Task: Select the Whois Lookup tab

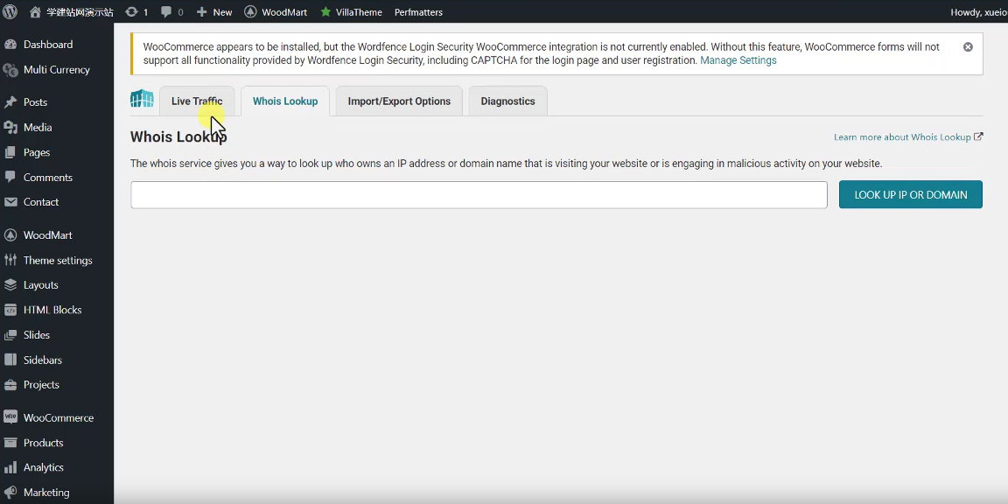Action: pyautogui.click(x=285, y=101)
